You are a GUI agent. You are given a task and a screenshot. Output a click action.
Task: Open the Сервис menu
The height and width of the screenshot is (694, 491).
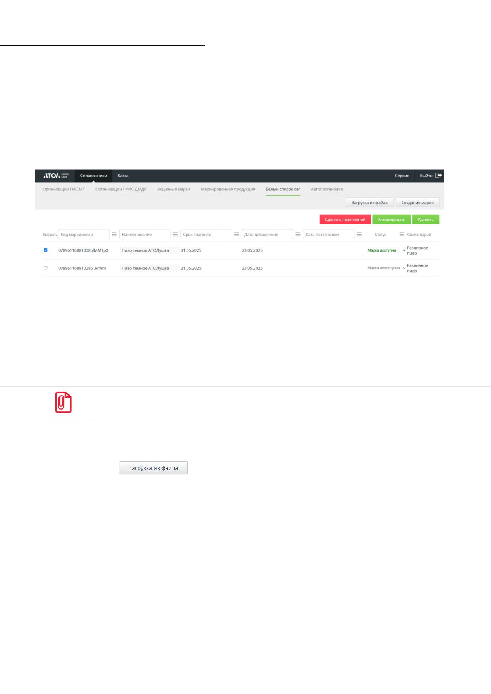402,176
